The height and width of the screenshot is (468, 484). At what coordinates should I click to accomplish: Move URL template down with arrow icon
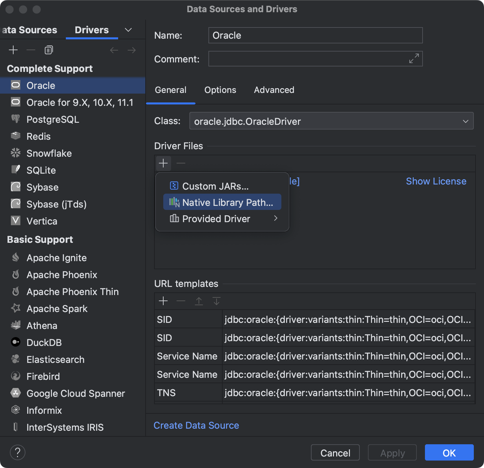click(216, 301)
